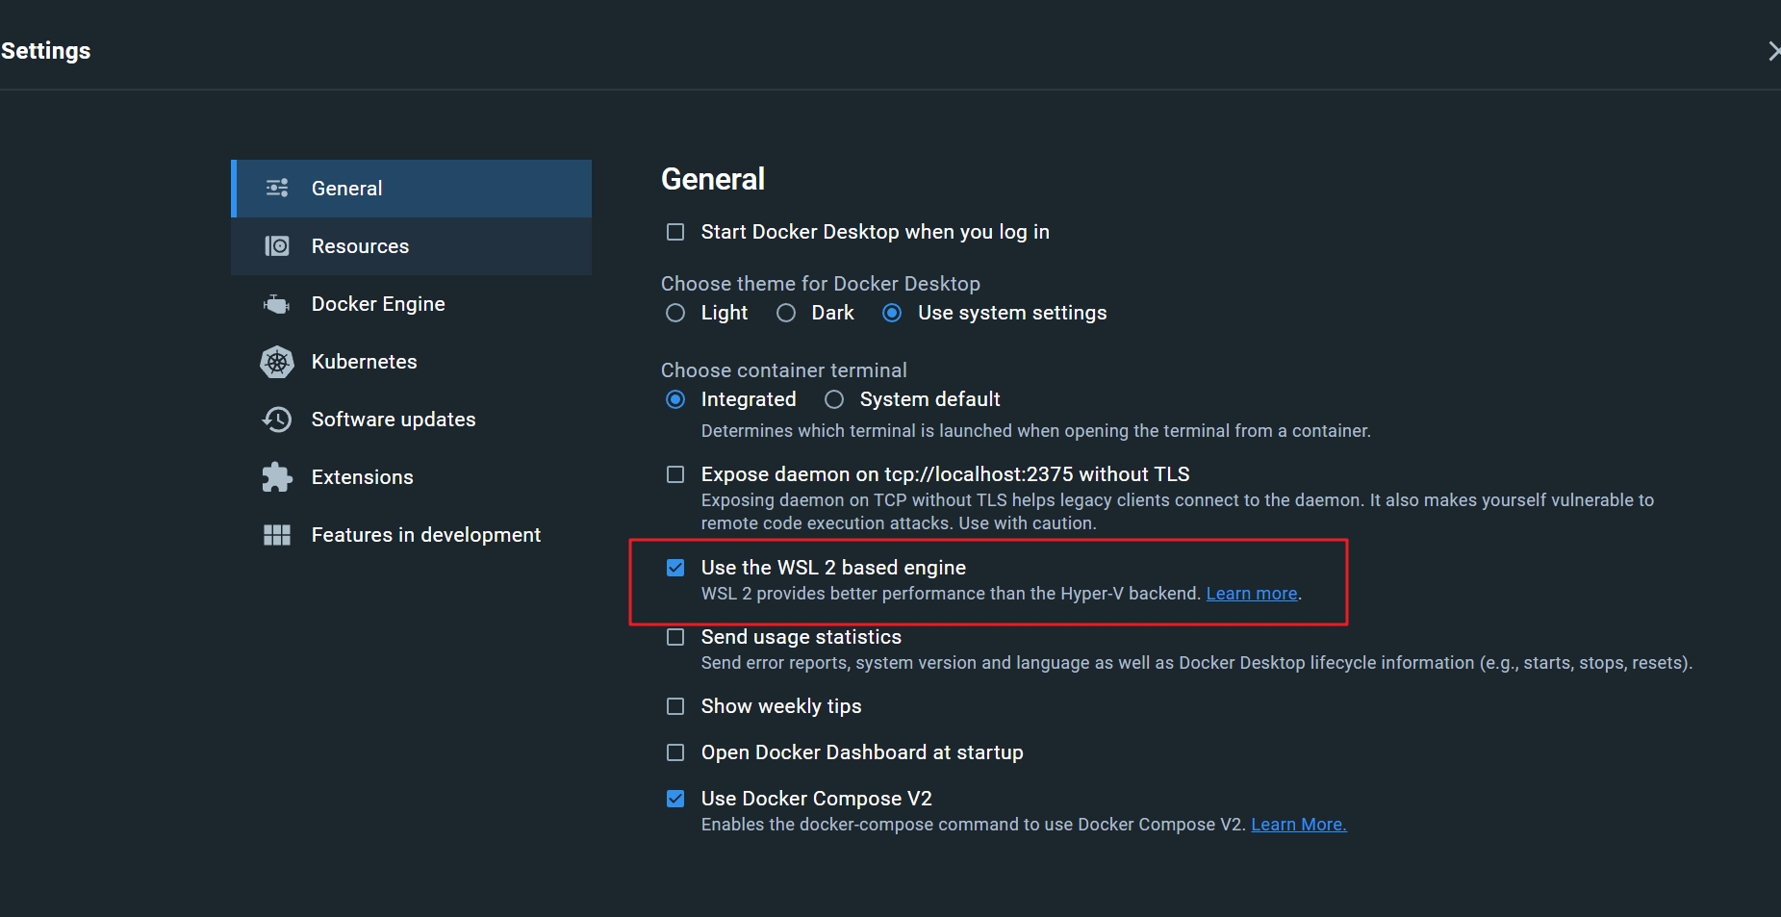
Task: Open the Docker Compose V2 Learn More link
Action: (x=1299, y=825)
